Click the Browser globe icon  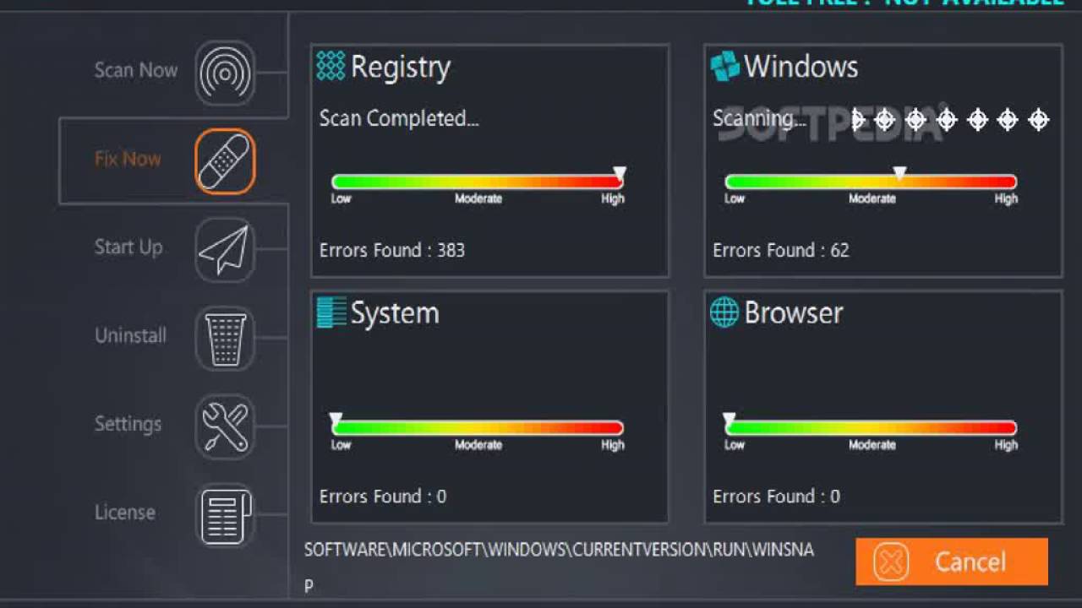(x=724, y=312)
